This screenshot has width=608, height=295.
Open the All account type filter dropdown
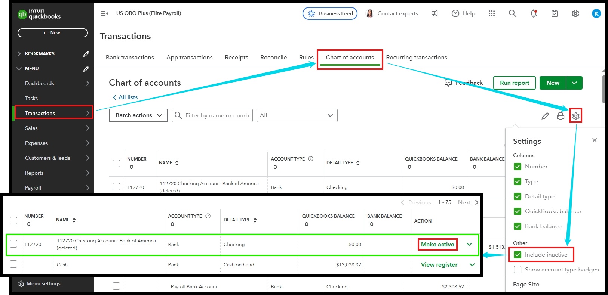[x=297, y=115]
